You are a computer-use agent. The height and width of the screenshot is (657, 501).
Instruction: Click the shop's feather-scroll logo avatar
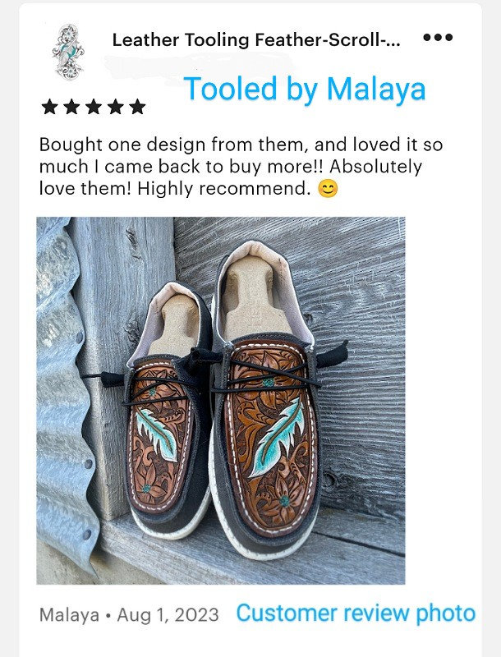pos(68,52)
